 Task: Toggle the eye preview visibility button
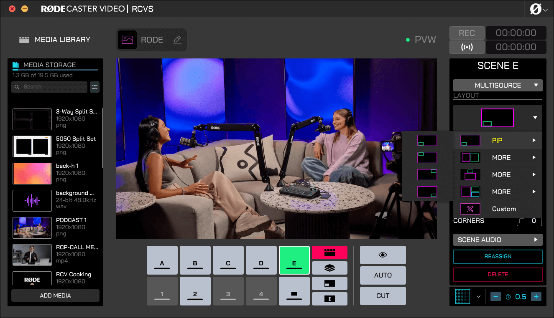click(x=383, y=255)
